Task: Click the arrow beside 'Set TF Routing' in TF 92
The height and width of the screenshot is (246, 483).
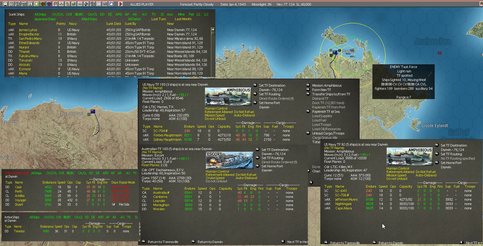Action: 437,154
